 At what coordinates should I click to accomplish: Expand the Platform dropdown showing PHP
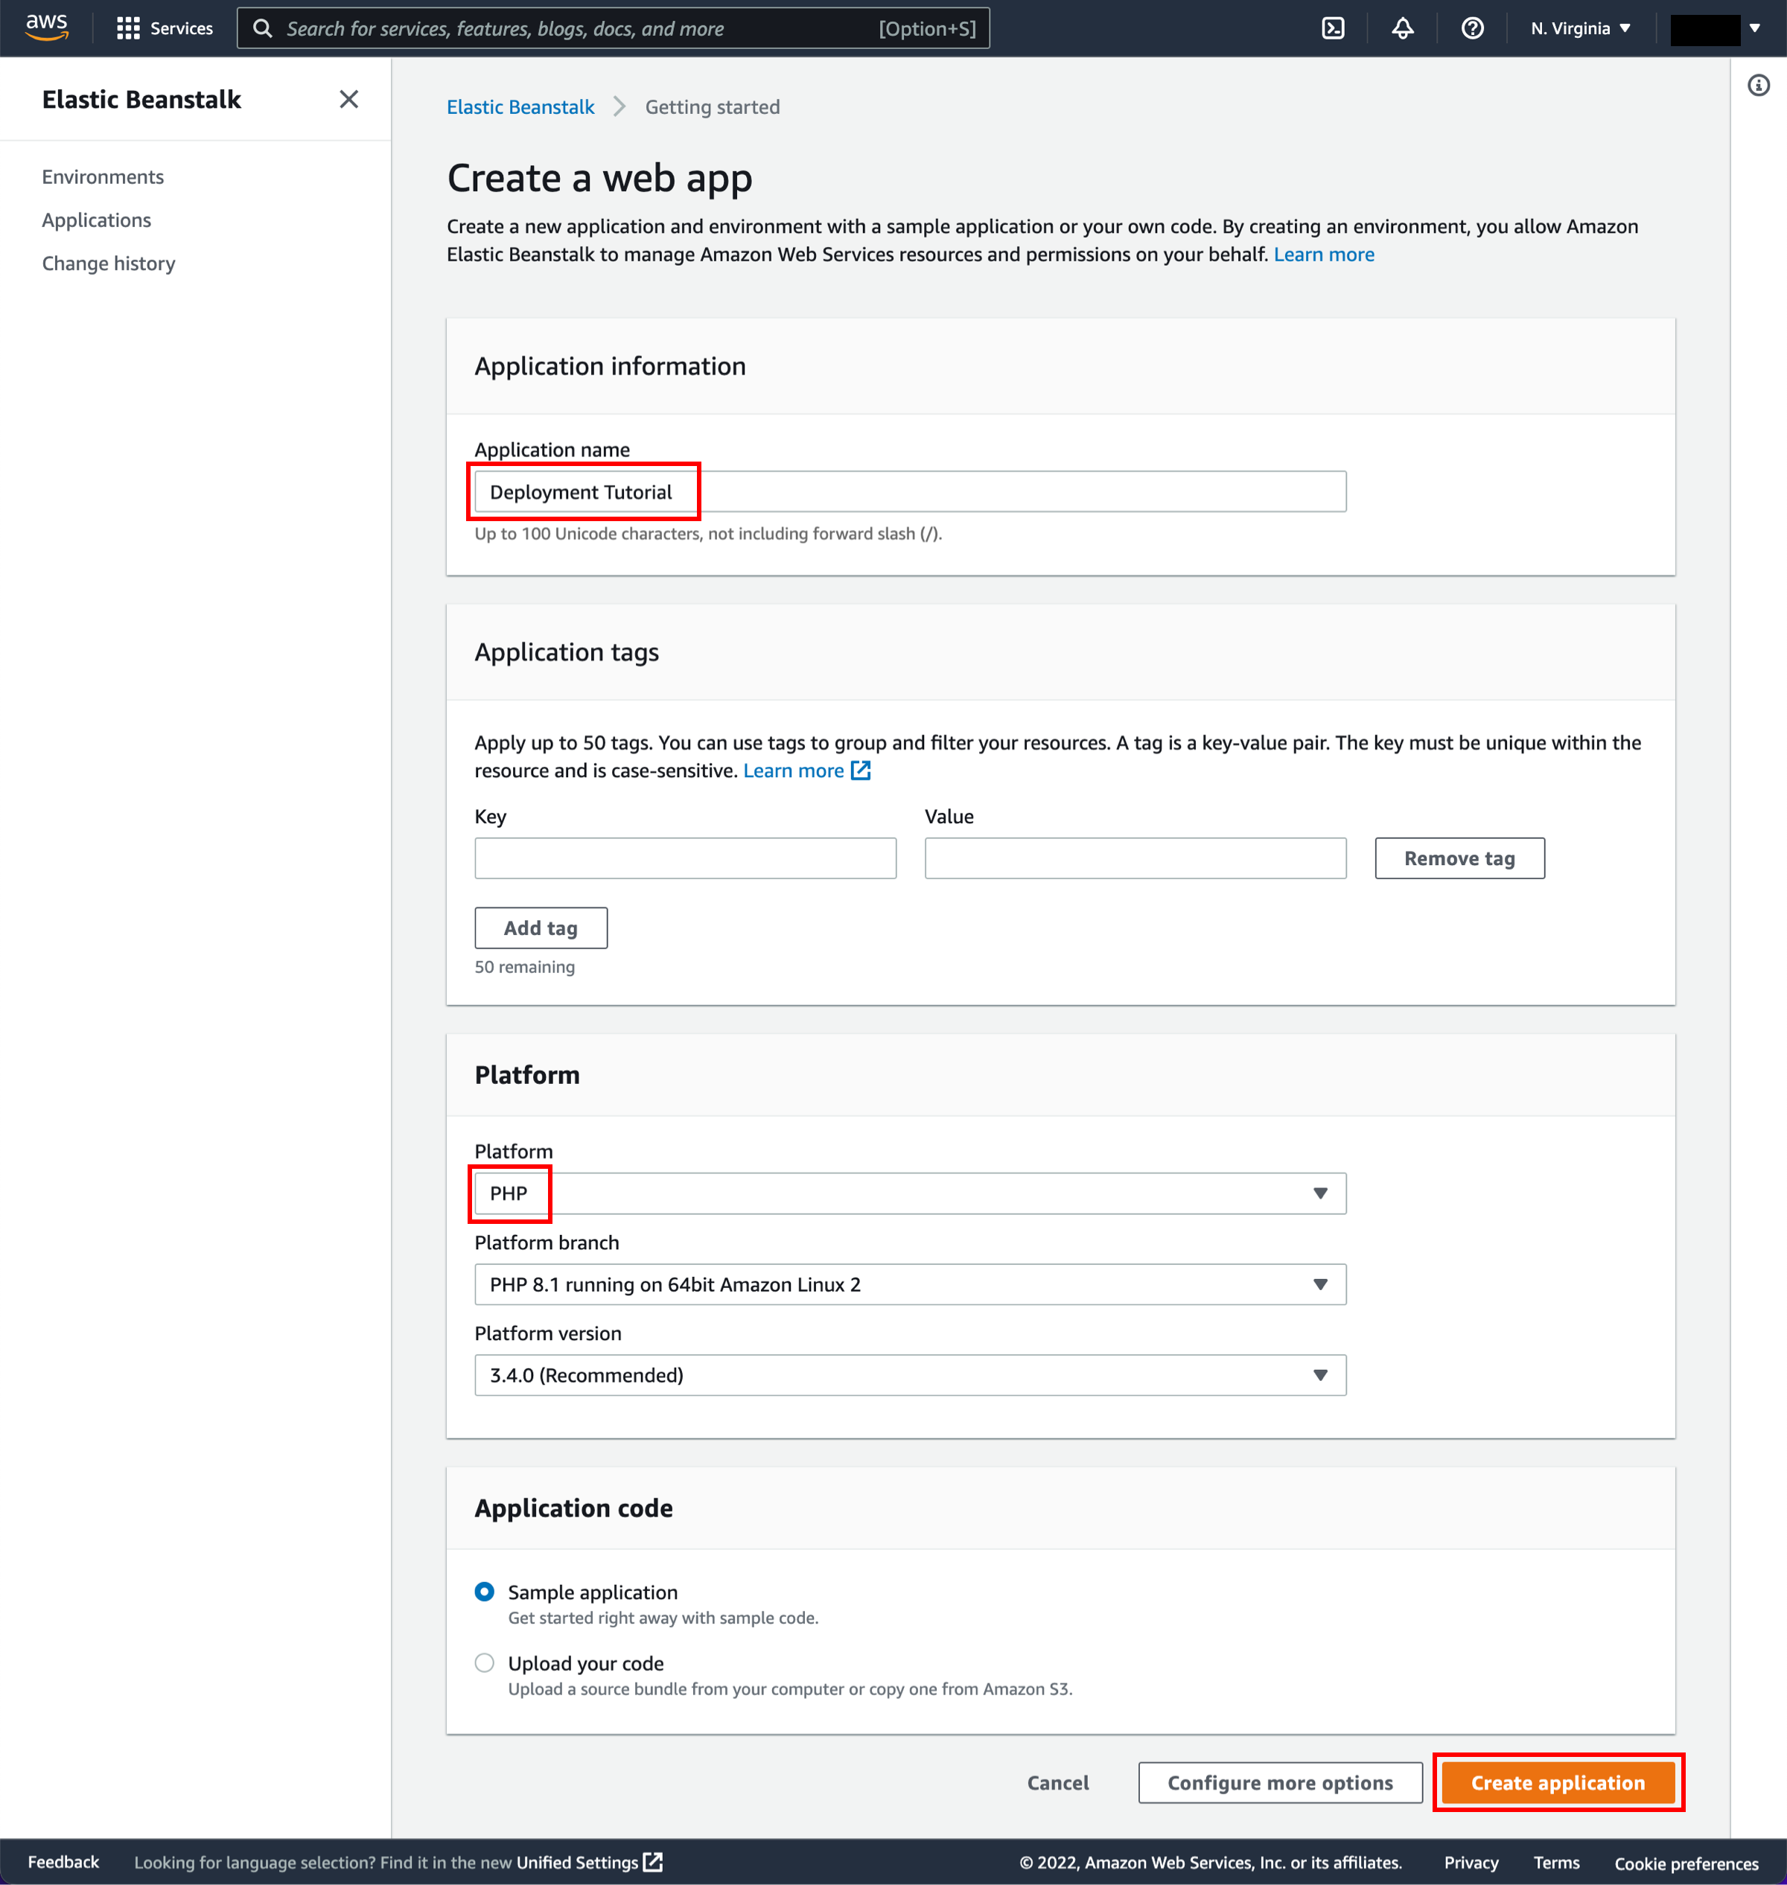click(x=910, y=1193)
